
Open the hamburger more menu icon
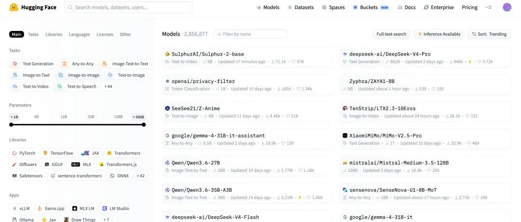pyautogui.click(x=488, y=7)
